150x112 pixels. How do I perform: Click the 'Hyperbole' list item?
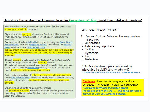[x=92, y=53]
